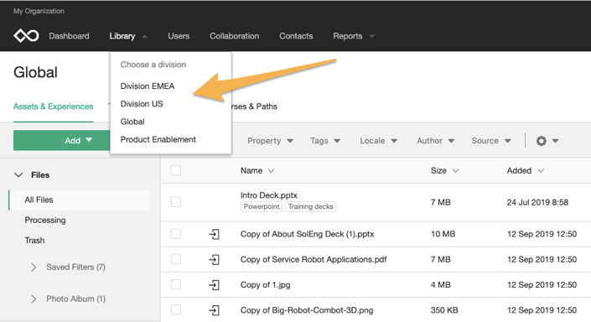Open the file Intro Deck.pptx
Image resolution: width=591 pixels, height=322 pixels.
coord(269,195)
